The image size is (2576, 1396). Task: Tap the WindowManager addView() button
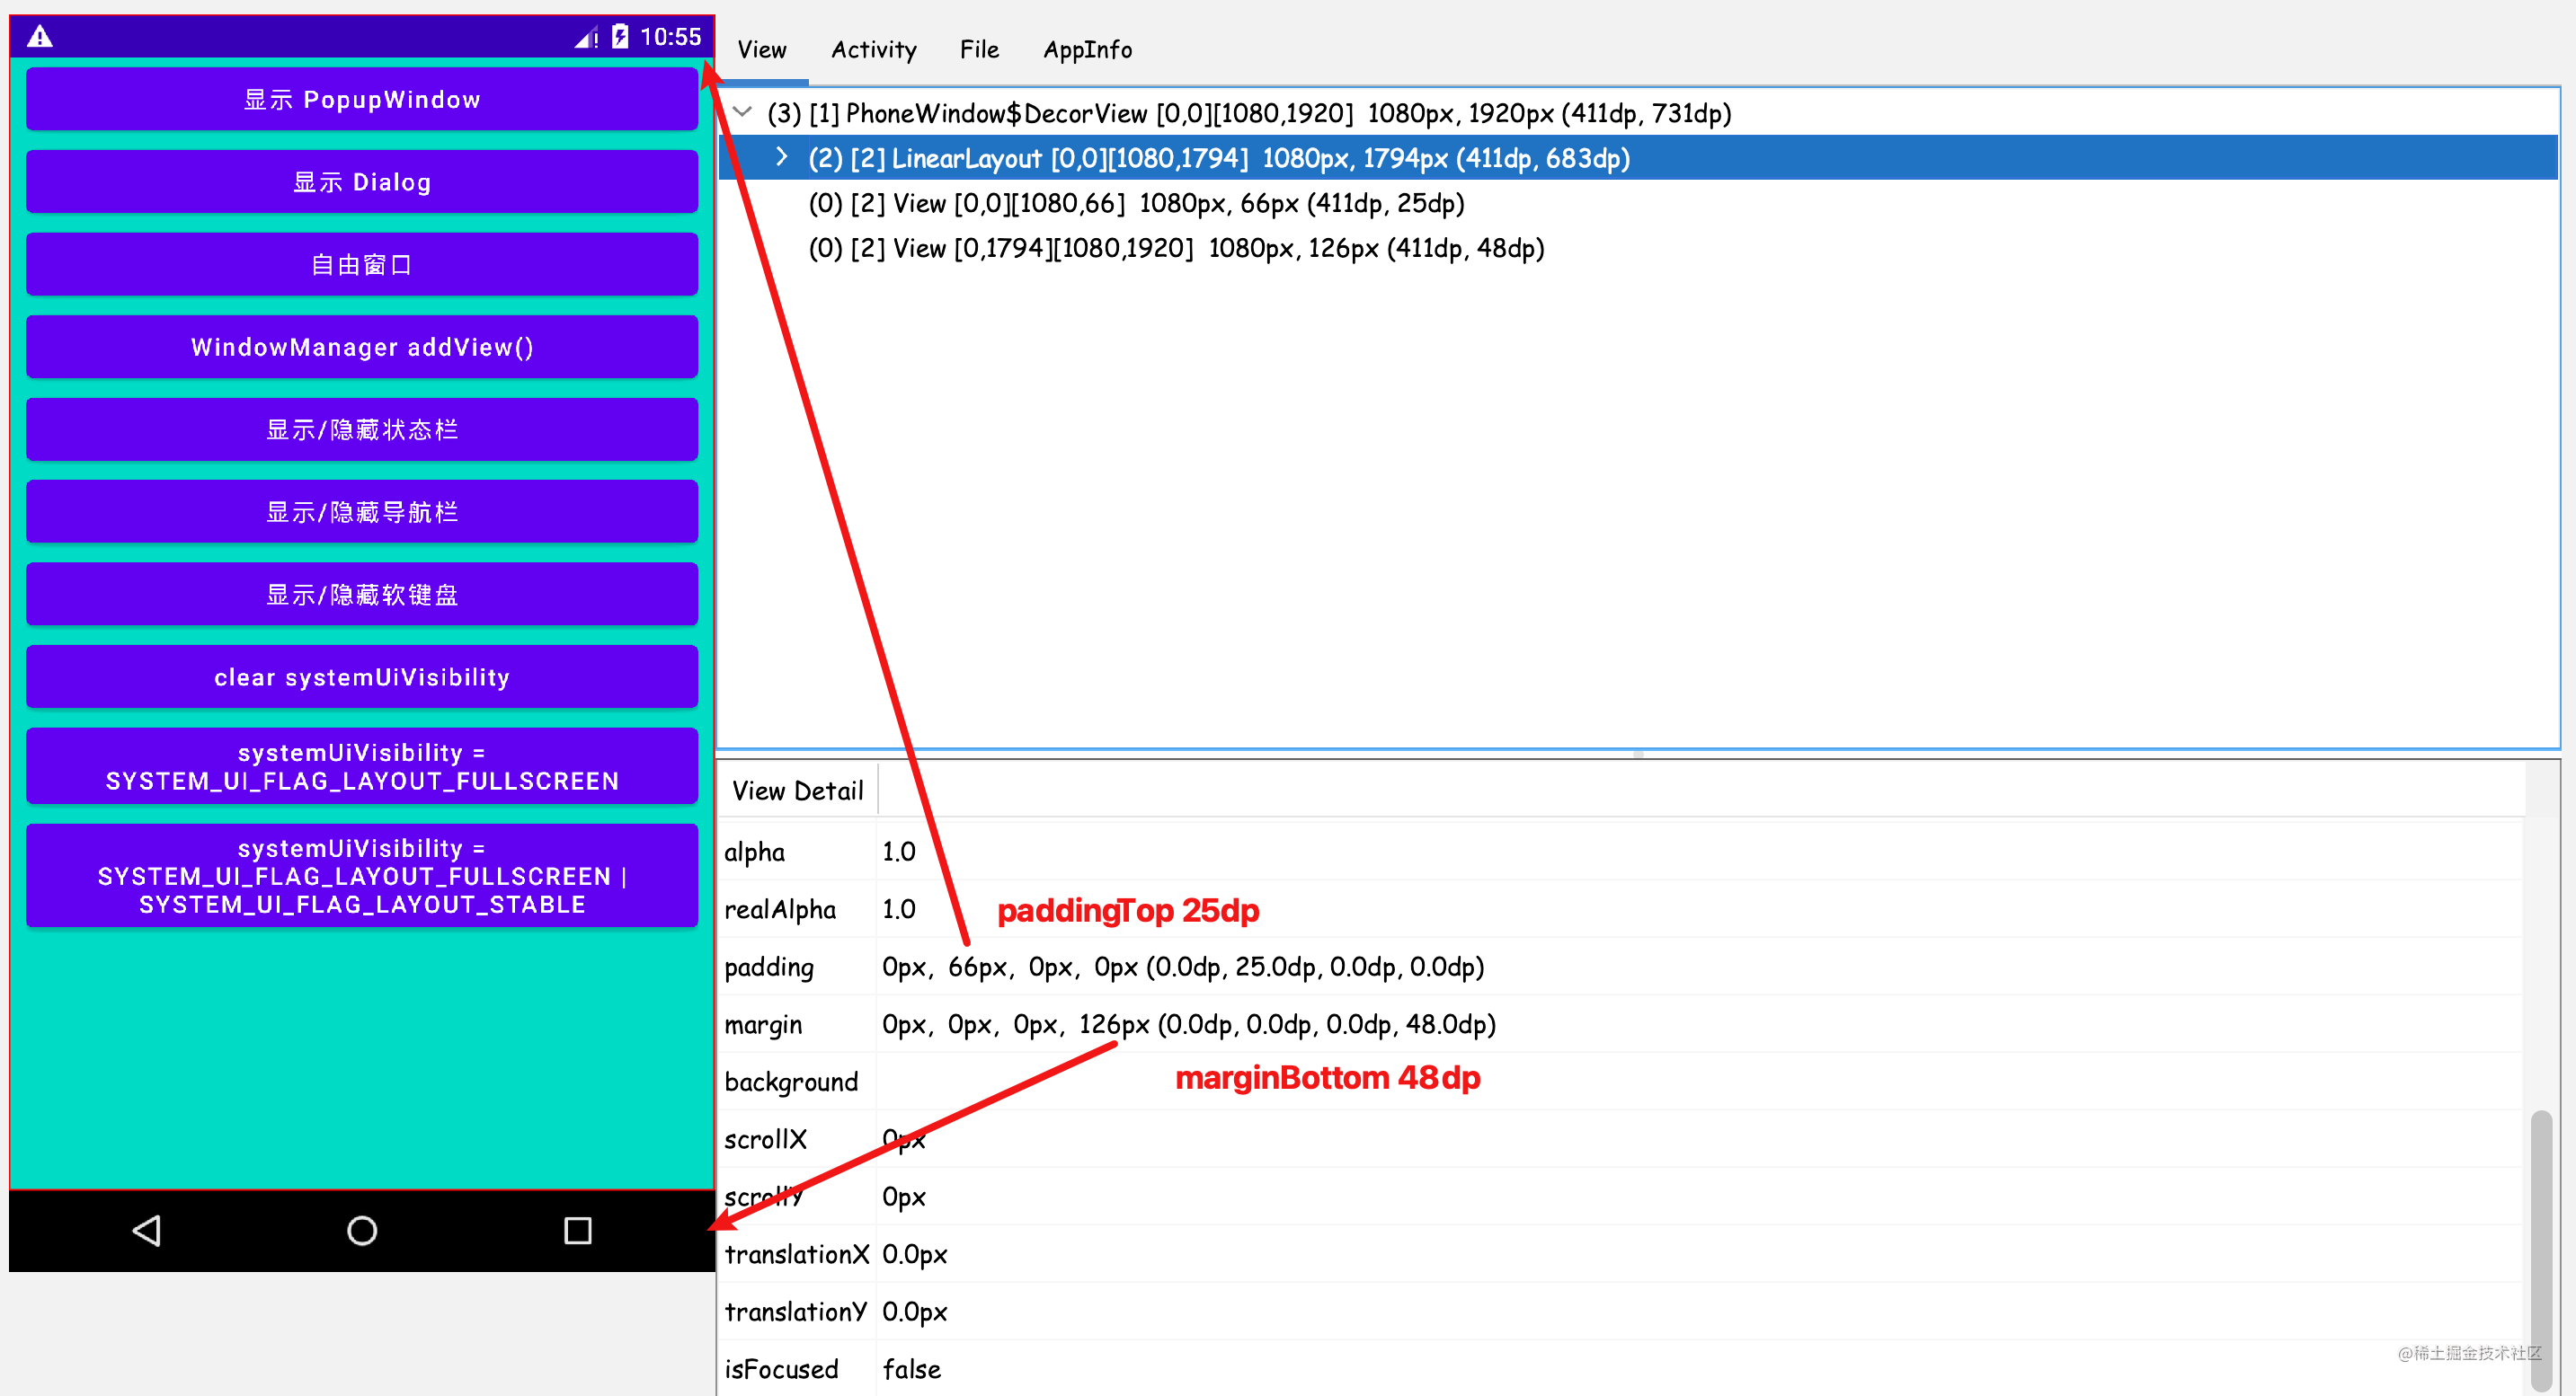tap(361, 347)
